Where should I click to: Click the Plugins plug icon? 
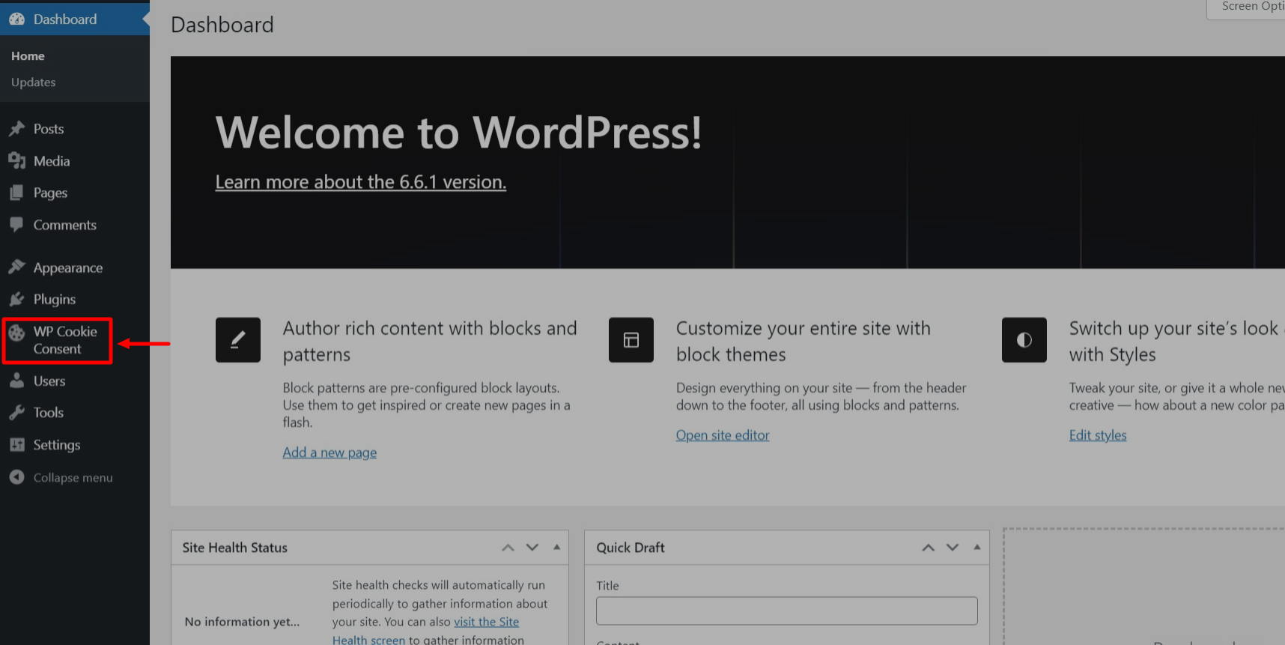click(x=16, y=299)
